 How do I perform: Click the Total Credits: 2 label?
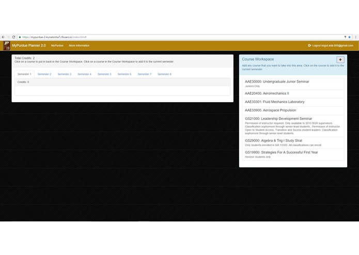coord(25,58)
